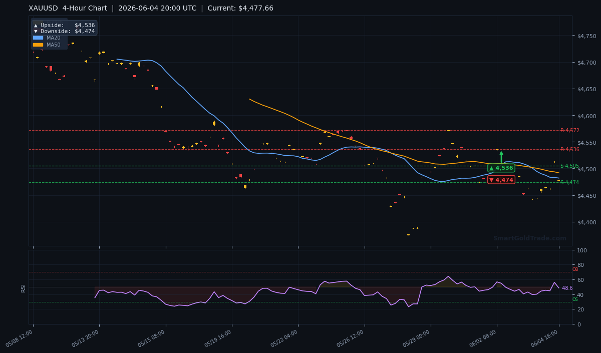Viewport: 601px width, 353px height.
Task: Click the 0 tick on RSI axis
Action: pyautogui.click(x=579, y=324)
